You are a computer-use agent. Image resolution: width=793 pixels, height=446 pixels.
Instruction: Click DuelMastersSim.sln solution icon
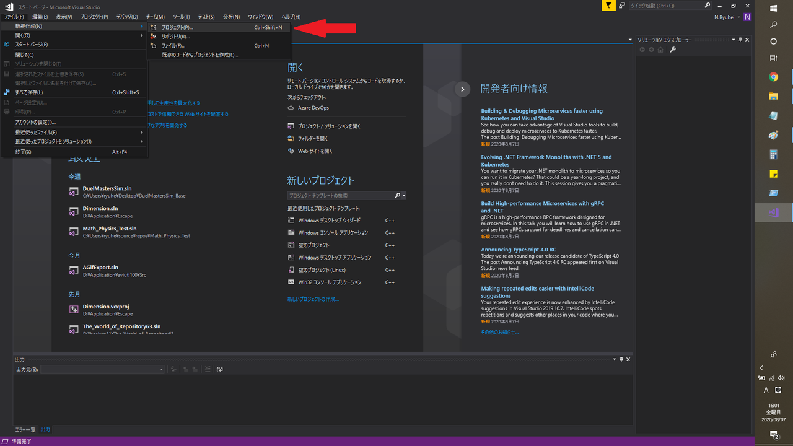74,191
